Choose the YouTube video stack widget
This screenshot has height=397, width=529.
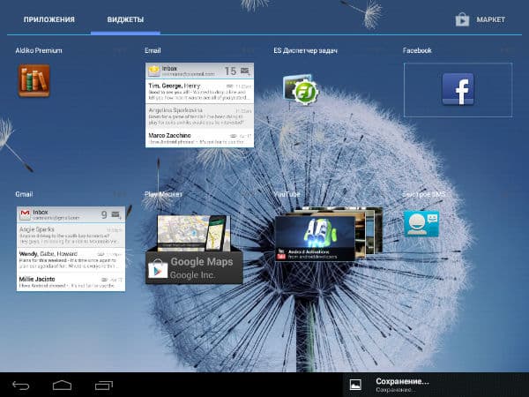click(x=329, y=234)
